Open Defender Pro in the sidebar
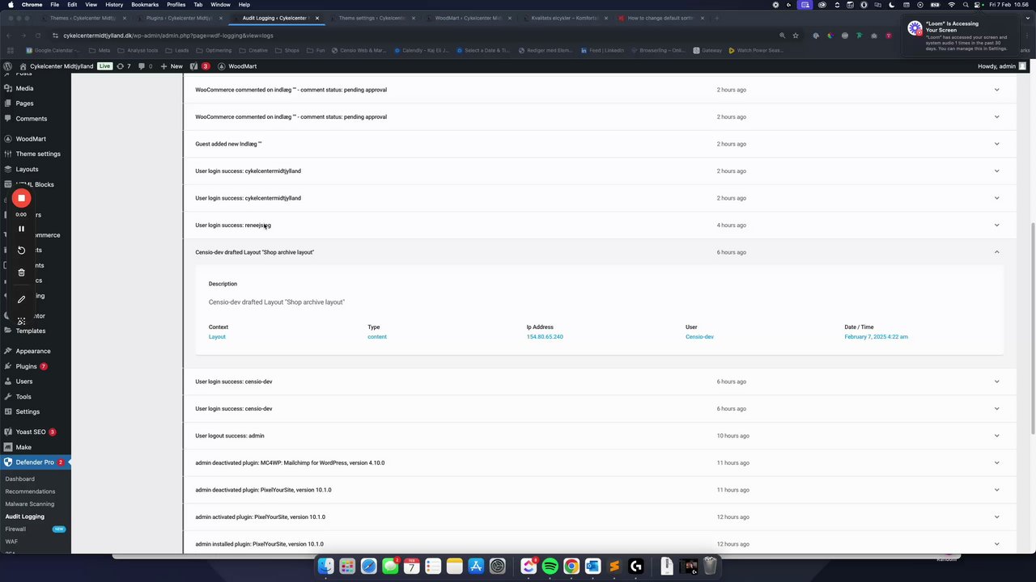Viewport: 1036px width, 582px height. point(35,462)
